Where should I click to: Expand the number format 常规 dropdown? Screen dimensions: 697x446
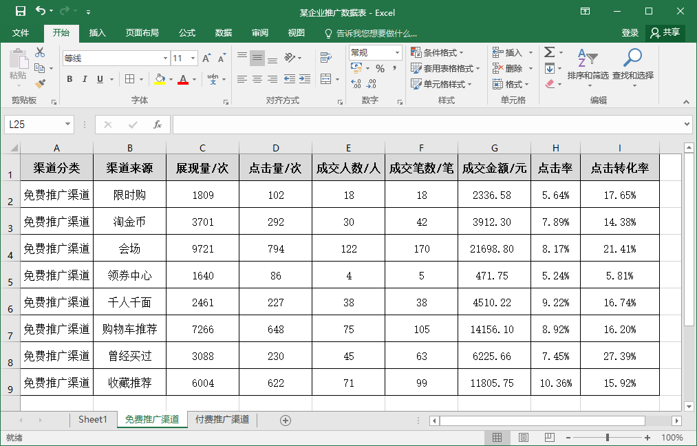tap(397, 53)
